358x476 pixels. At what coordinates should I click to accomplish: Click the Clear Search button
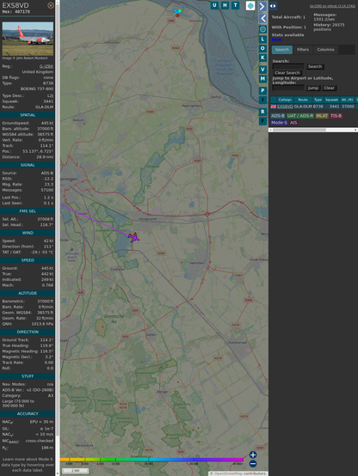(287, 73)
